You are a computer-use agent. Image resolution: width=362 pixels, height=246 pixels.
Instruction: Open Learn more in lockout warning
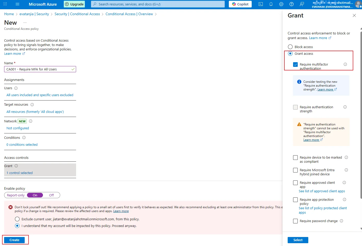click(x=121, y=211)
